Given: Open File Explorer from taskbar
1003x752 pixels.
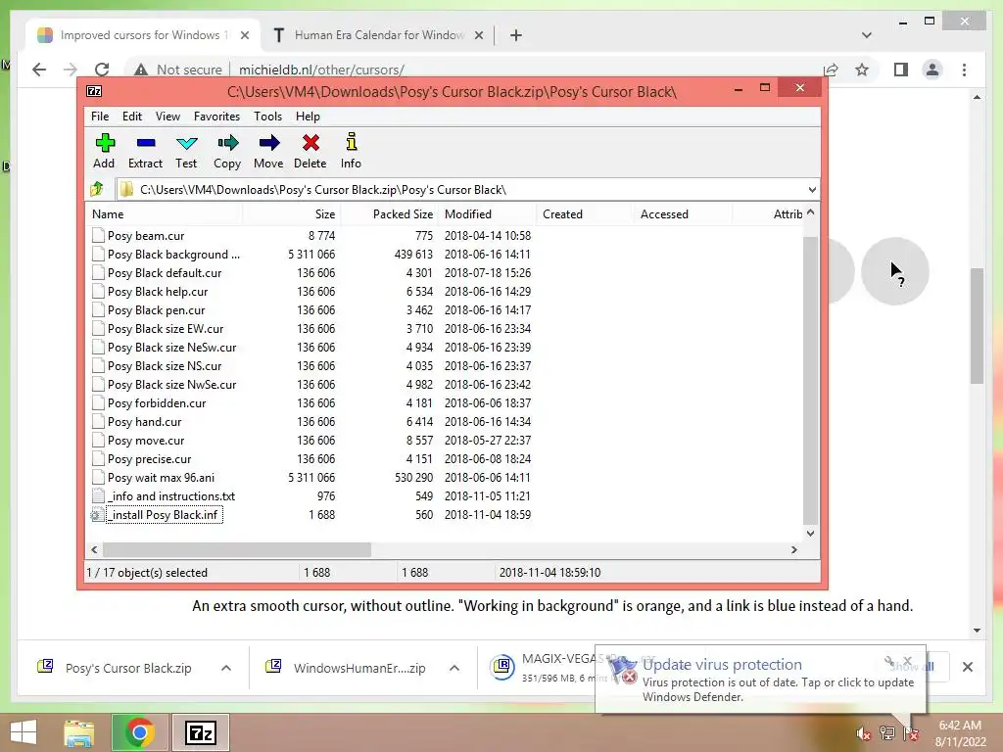Looking at the screenshot, I should click(x=78, y=732).
